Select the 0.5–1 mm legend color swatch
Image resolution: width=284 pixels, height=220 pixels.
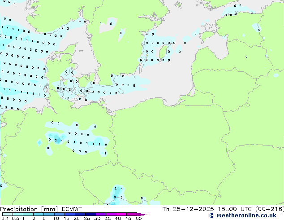click(x=18, y=214)
